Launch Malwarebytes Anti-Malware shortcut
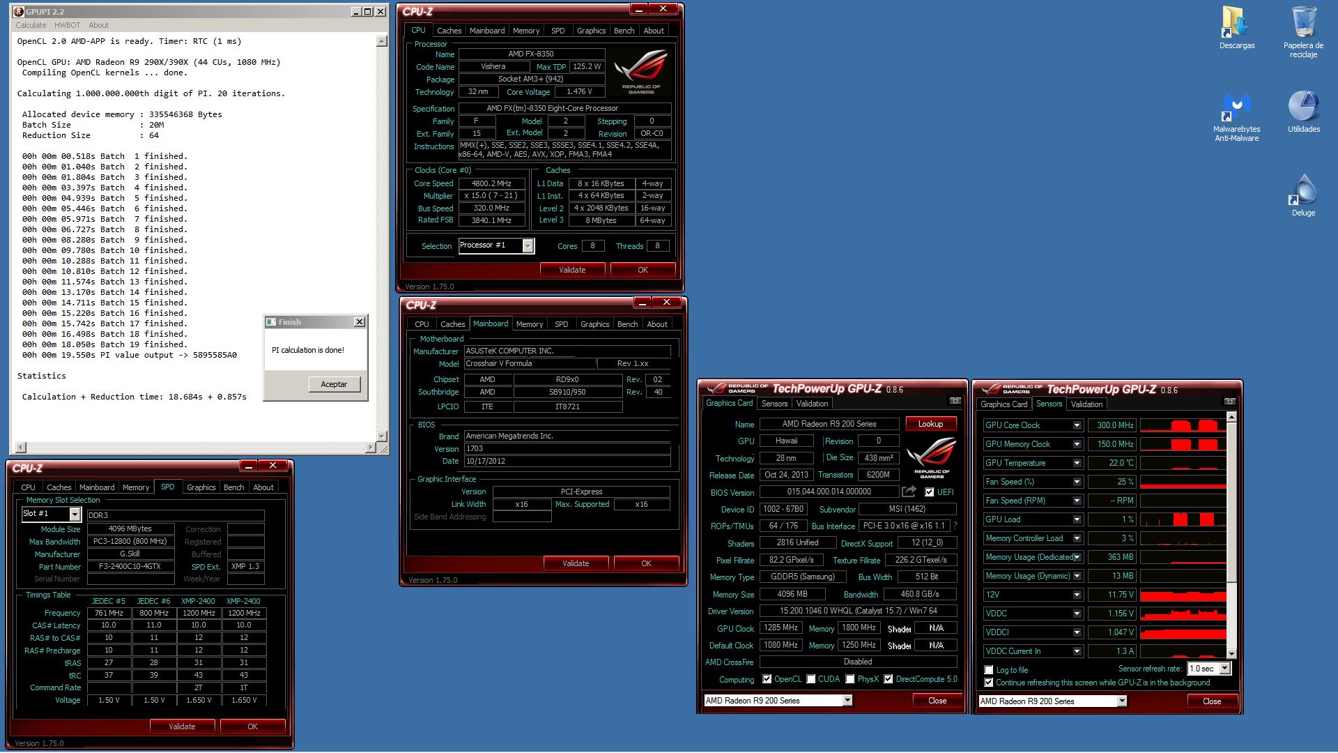 pyautogui.click(x=1236, y=117)
